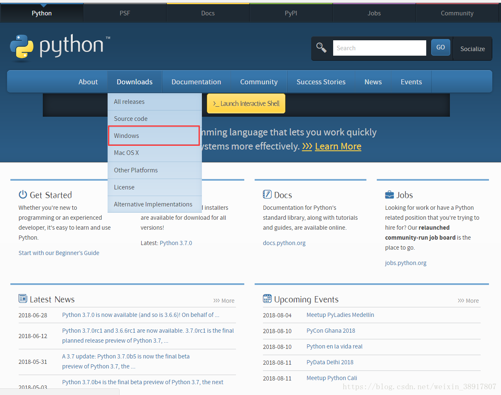
Task: Open news 'Python 3.7.0 is now available'
Action: (141, 315)
